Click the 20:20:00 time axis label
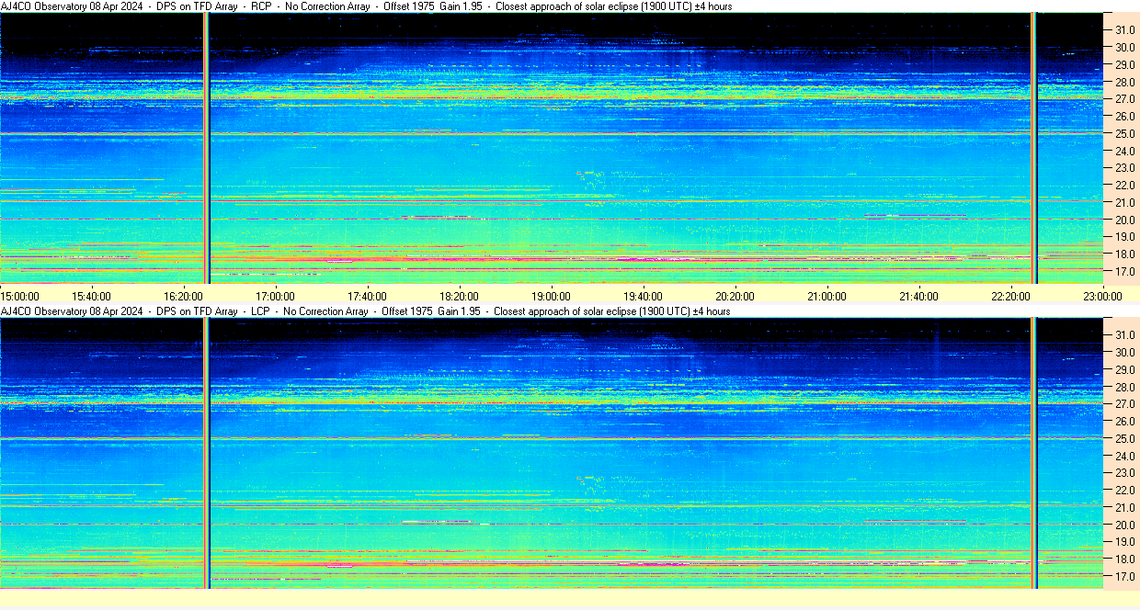Image resolution: width=1140 pixels, height=610 pixels. tap(735, 296)
